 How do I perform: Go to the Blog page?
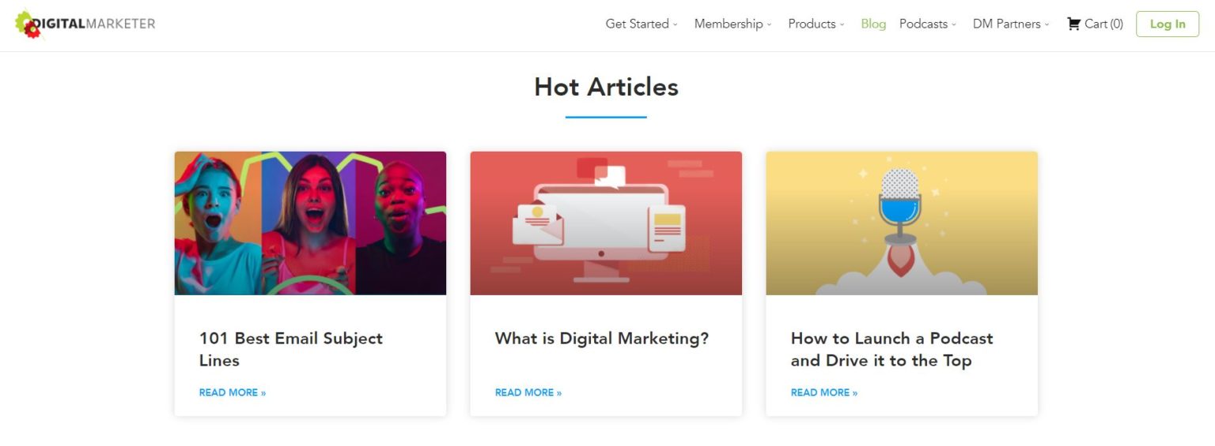click(x=873, y=24)
